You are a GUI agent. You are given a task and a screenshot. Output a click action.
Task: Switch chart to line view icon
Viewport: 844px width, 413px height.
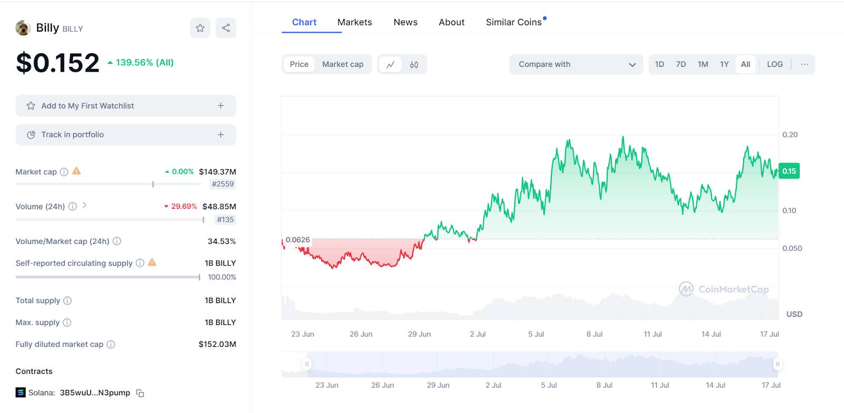coord(390,64)
